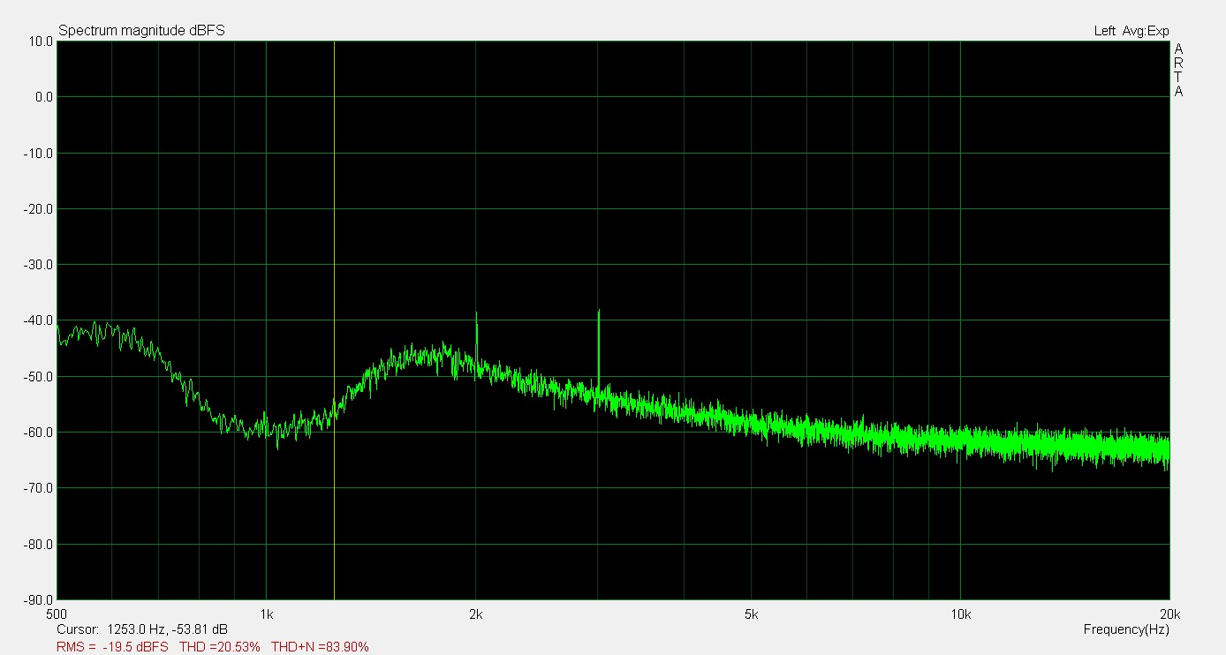The width and height of the screenshot is (1226, 655).
Task: Click the '1k' frequency axis label
Action: (267, 614)
